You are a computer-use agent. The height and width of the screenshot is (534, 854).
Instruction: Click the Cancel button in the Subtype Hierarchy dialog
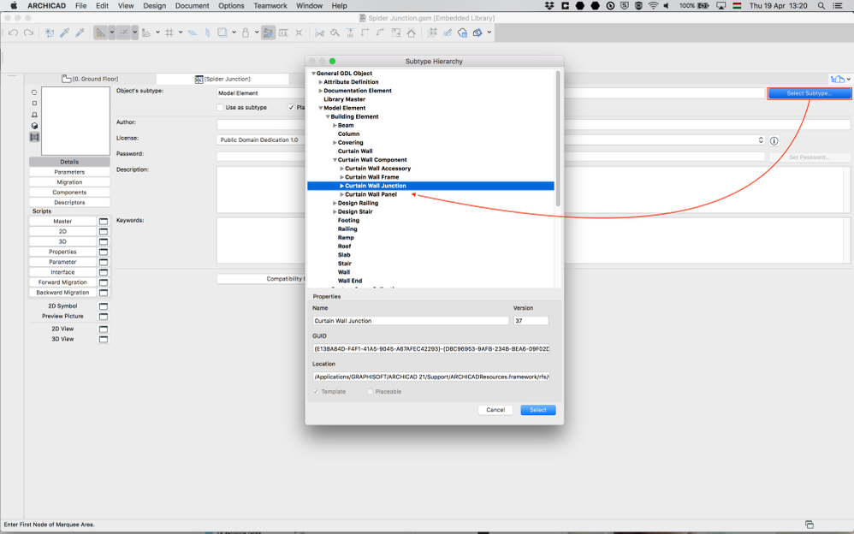coord(495,410)
